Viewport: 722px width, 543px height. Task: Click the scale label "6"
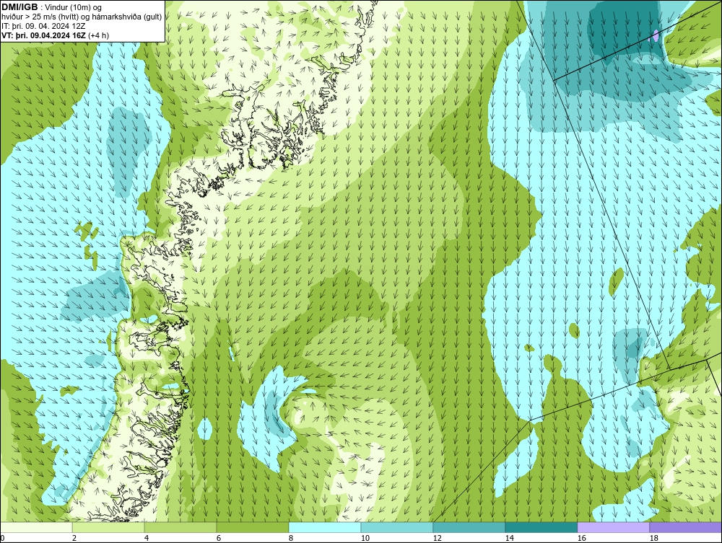219,538
